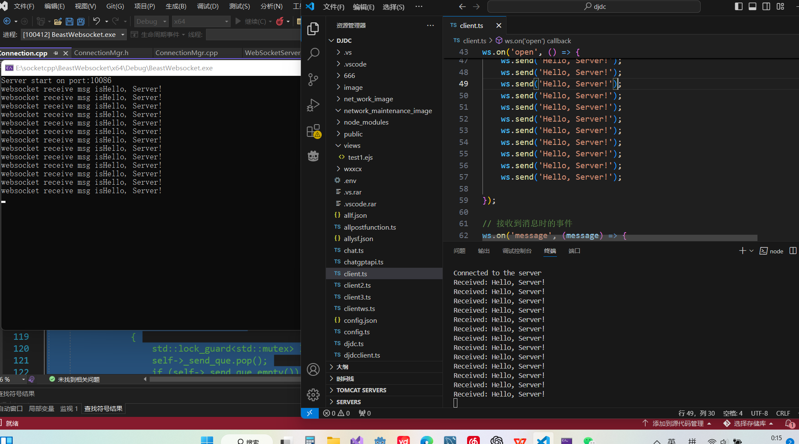799x444 pixels.
Task: Click errors and warnings count in status bar
Action: point(337,413)
